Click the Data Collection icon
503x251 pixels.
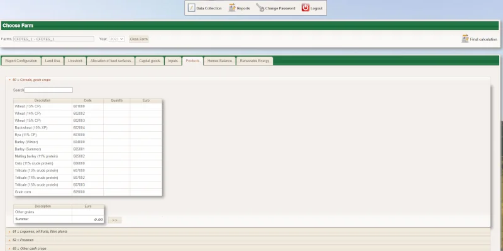tap(192, 8)
